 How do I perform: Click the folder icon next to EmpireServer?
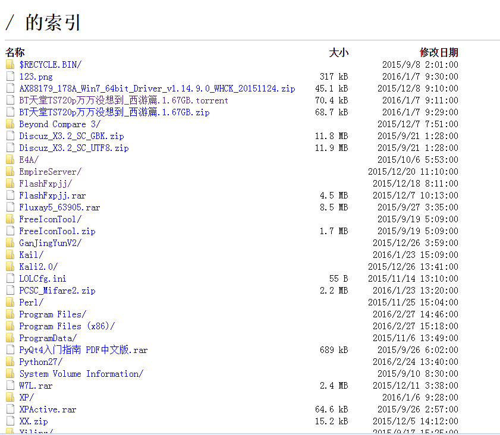pyautogui.click(x=10, y=171)
